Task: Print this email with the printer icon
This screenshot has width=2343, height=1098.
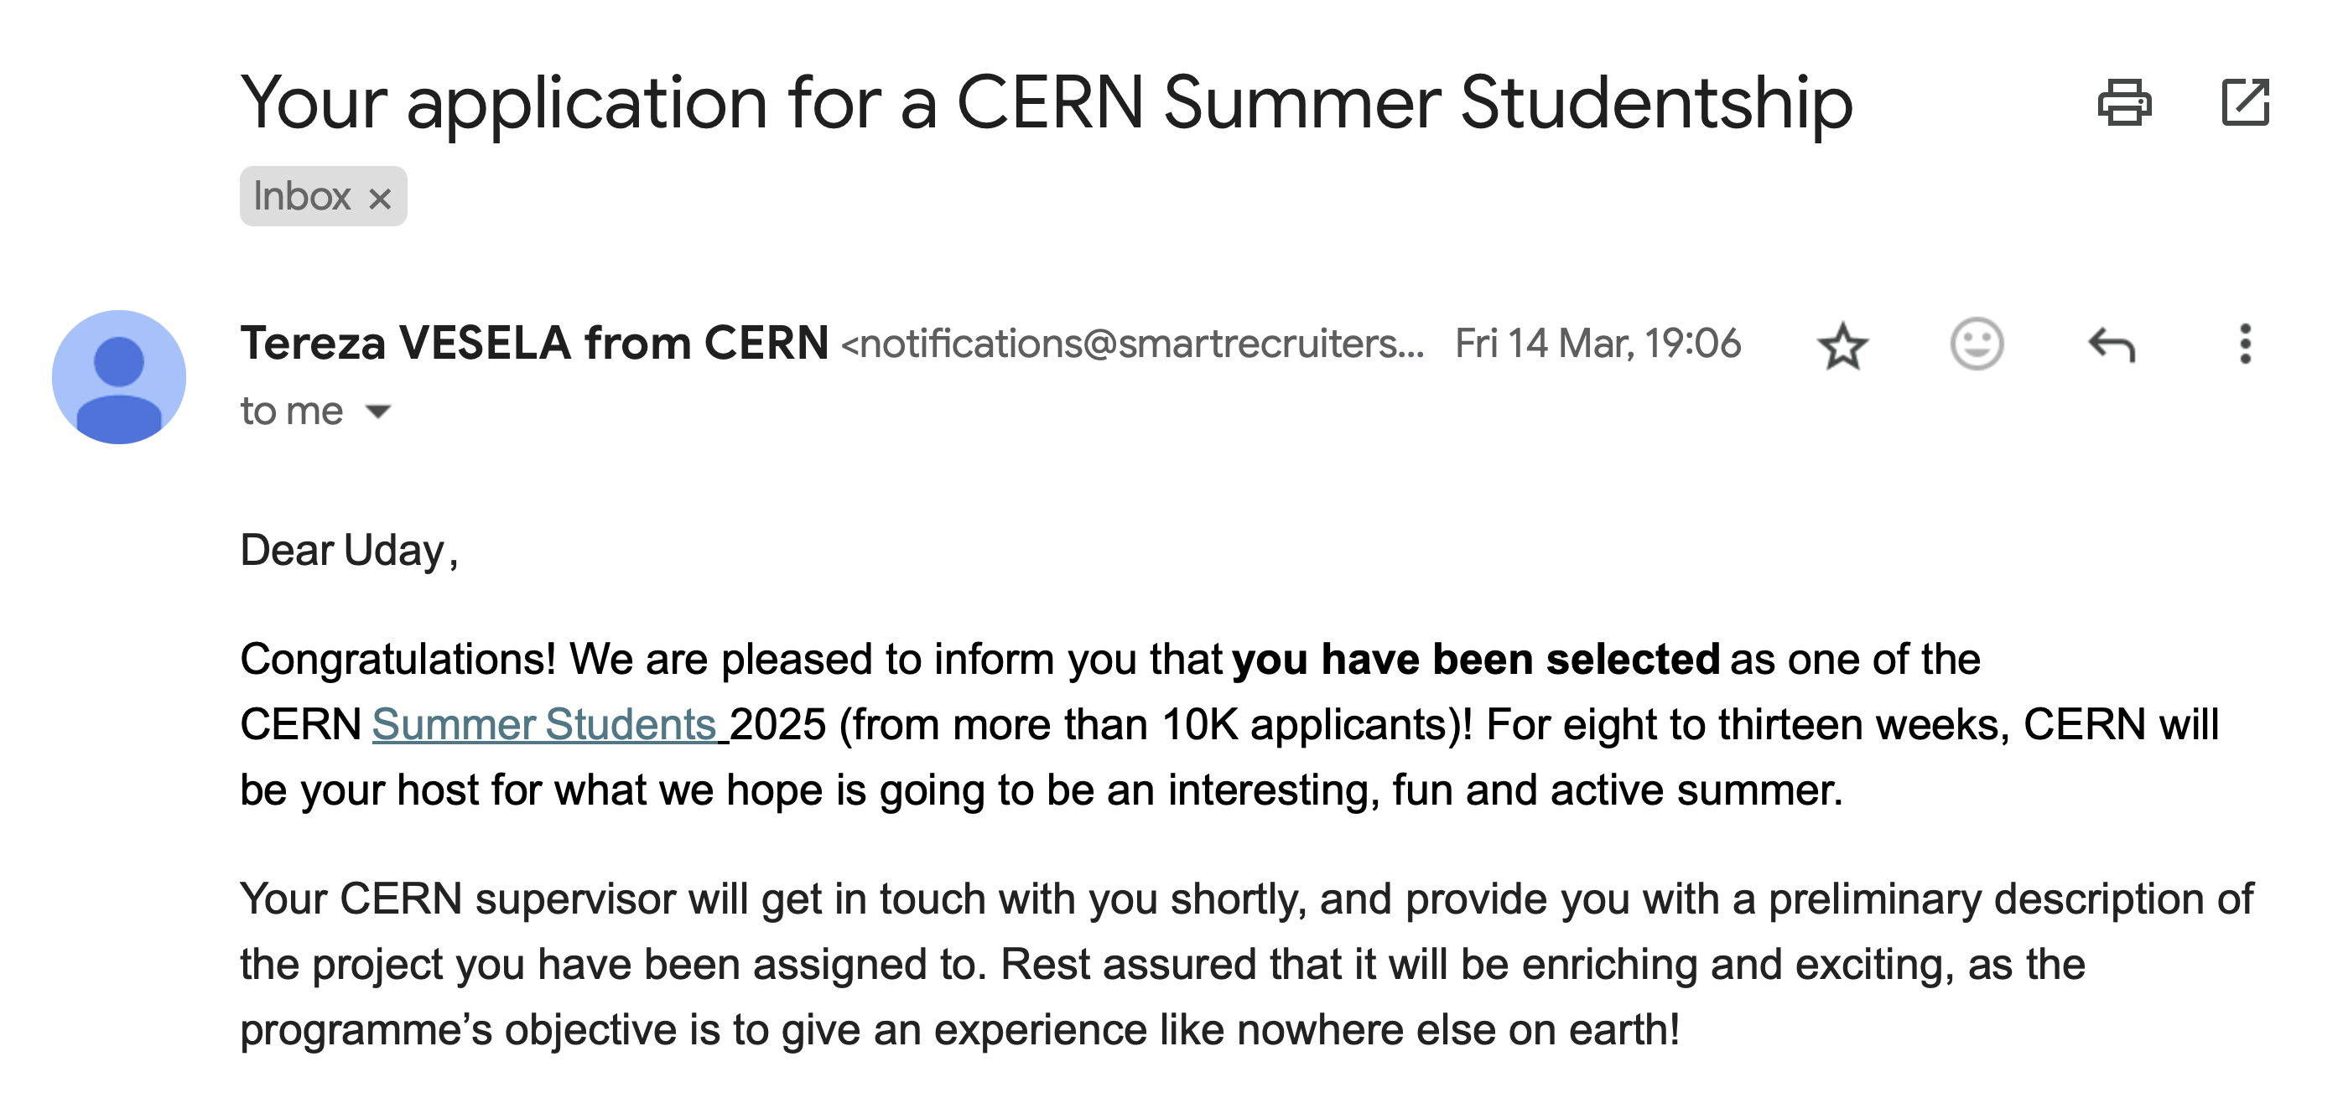Action: (2124, 101)
